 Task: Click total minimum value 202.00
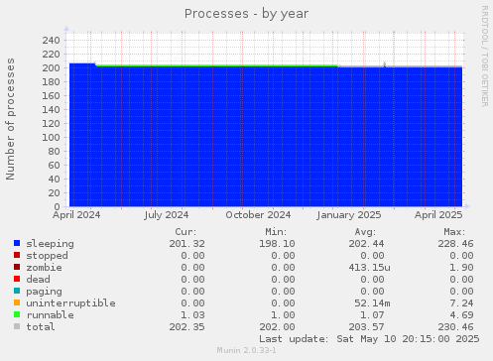click(277, 327)
